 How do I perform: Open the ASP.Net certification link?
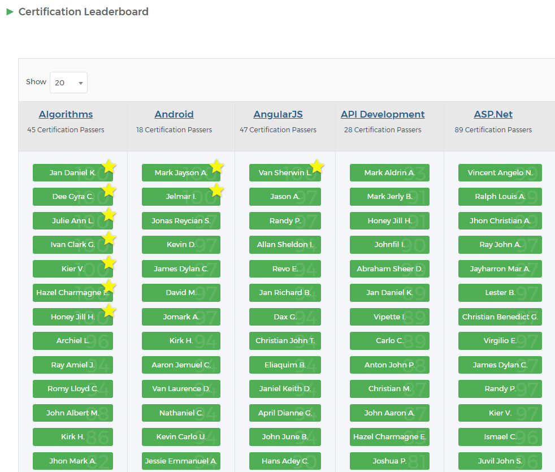pyautogui.click(x=493, y=114)
